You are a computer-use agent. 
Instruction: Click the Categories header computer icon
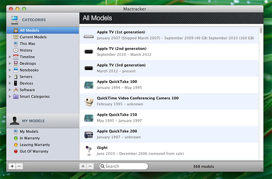tap(15, 20)
